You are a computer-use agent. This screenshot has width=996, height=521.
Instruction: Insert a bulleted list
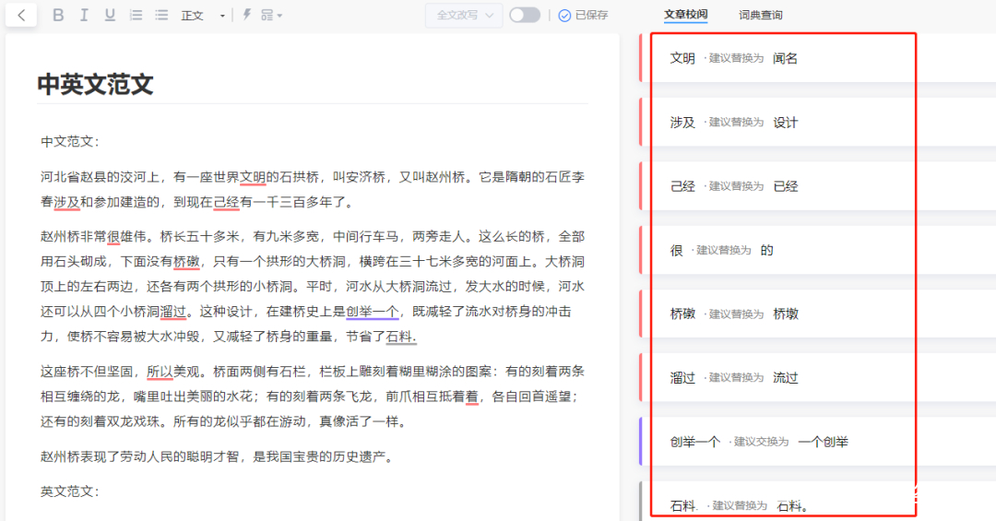161,16
